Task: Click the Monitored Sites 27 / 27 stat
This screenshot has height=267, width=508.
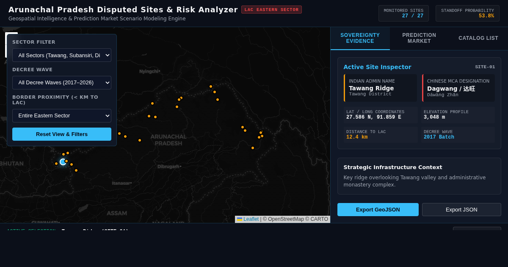Action: (x=403, y=13)
